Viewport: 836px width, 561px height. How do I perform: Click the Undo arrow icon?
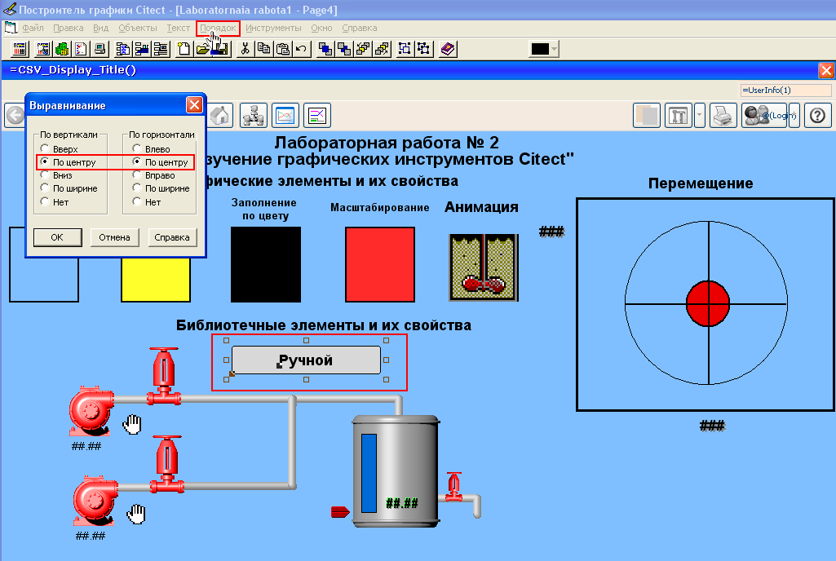[302, 50]
